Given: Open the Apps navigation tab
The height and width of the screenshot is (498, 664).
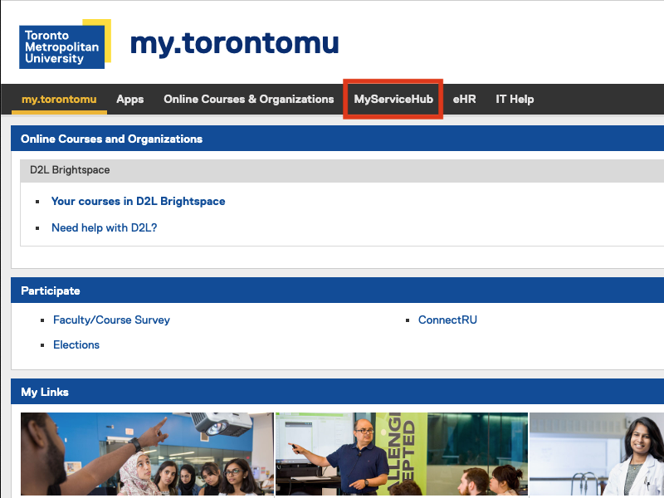Looking at the screenshot, I should (x=130, y=99).
